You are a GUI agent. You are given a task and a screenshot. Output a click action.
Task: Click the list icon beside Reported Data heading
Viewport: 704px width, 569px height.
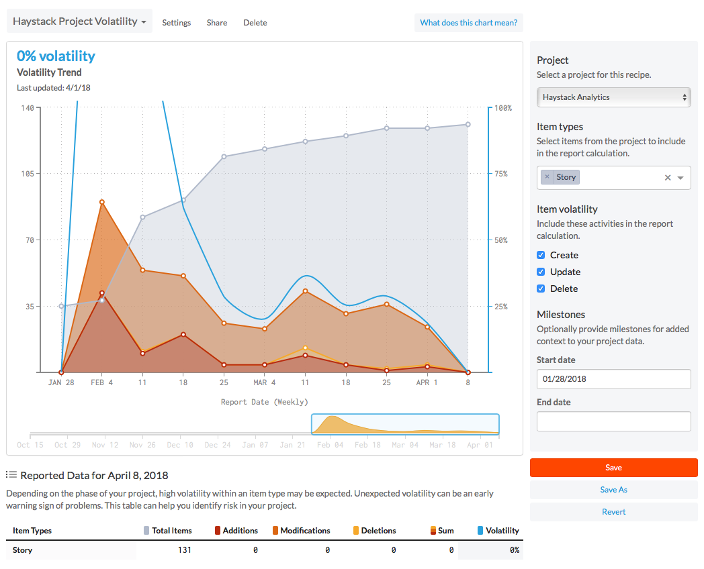pyautogui.click(x=11, y=475)
